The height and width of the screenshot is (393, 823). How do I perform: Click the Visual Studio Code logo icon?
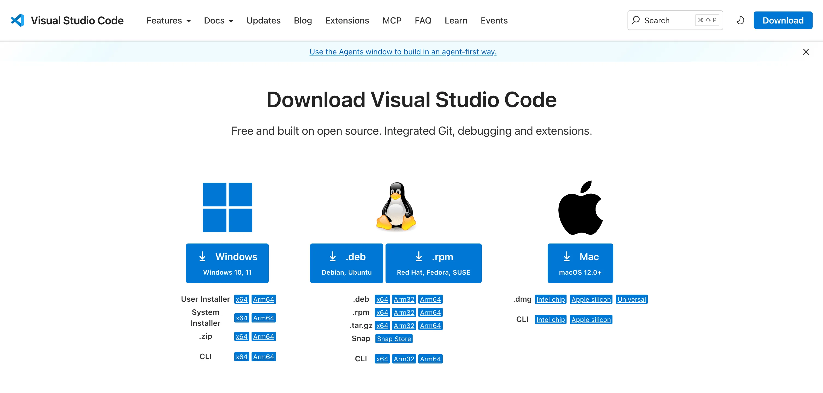tap(17, 20)
